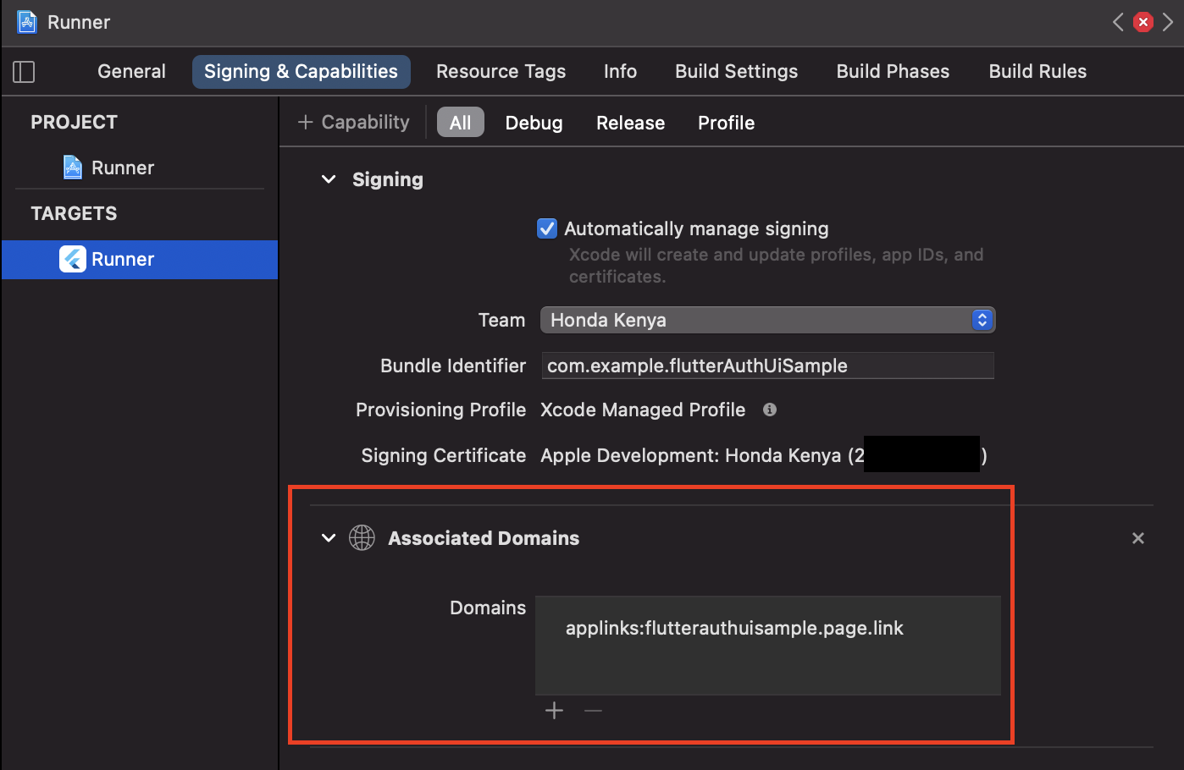Viewport: 1184px width, 770px height.
Task: Click the Xcode Managed Profile text
Action: [643, 410]
